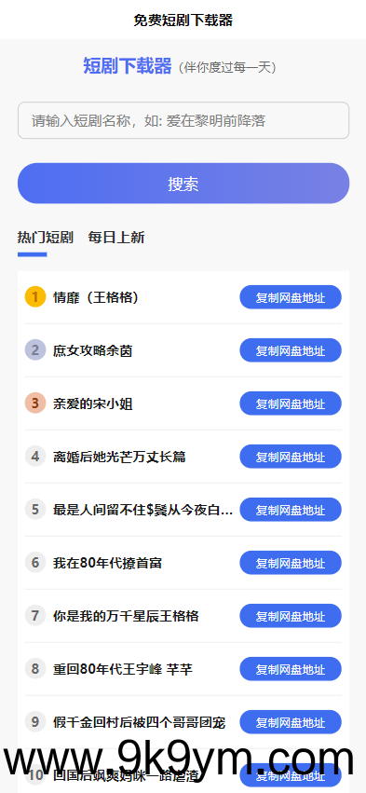Switch to the 每日上新 tab
The image size is (366, 793).
[x=116, y=238]
